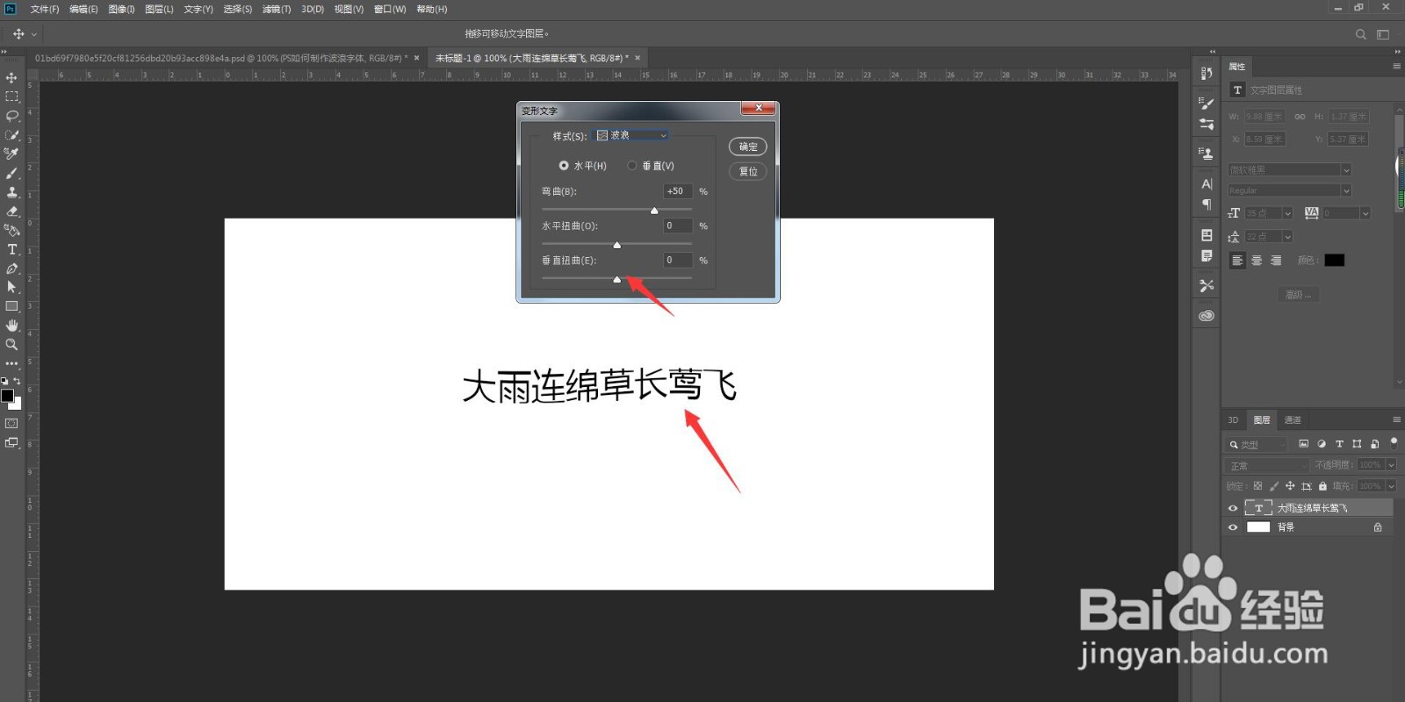Open the warp Style (样式) dropdown
The image size is (1405, 702).
click(x=631, y=135)
